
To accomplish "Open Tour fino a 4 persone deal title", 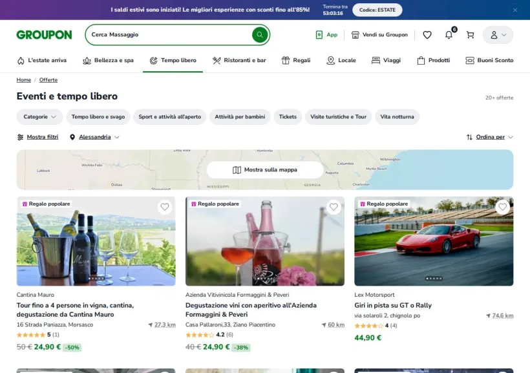I will 75,310.
